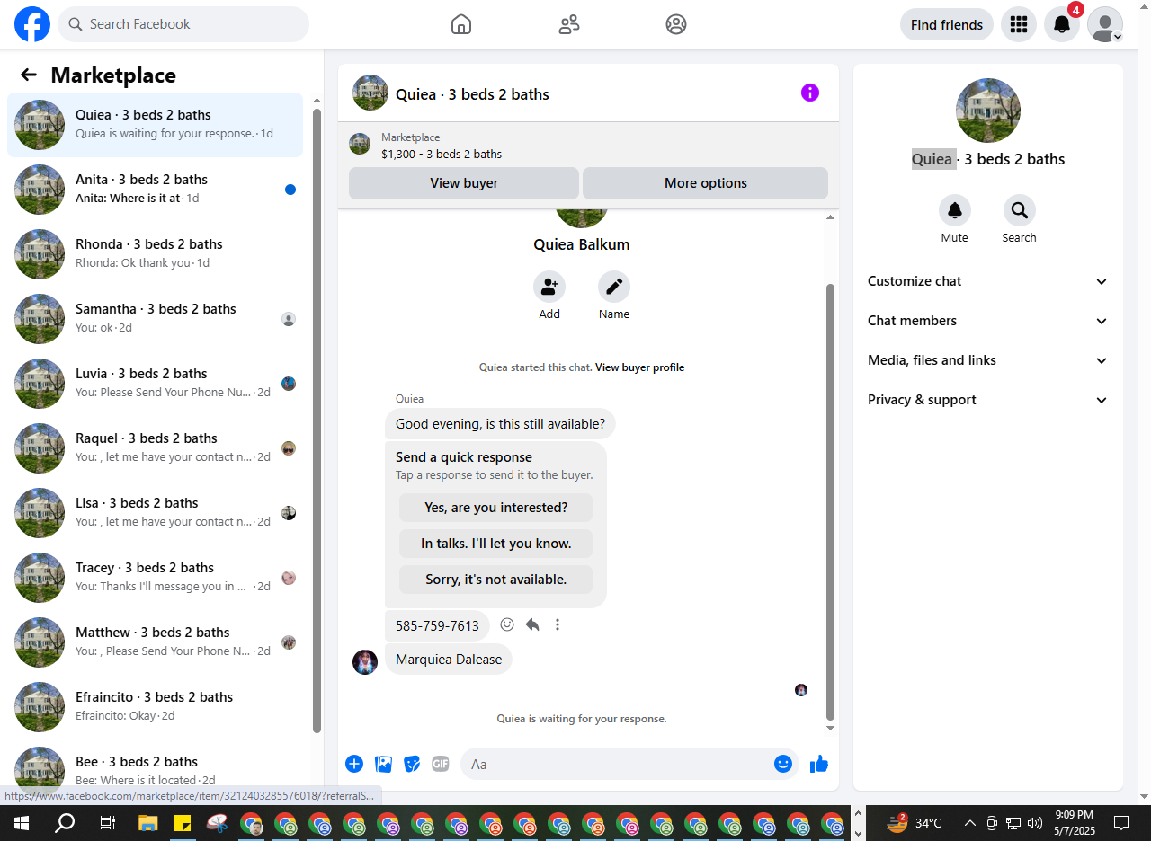Click the back arrow beside Marketplace
The image size is (1151, 841).
[29, 75]
